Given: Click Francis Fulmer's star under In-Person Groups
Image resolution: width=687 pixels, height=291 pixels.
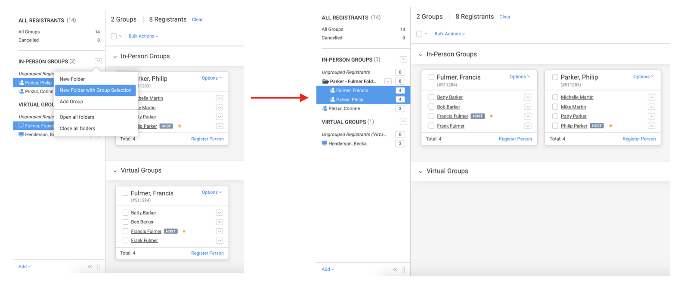Looking at the screenshot, I should pos(491,116).
